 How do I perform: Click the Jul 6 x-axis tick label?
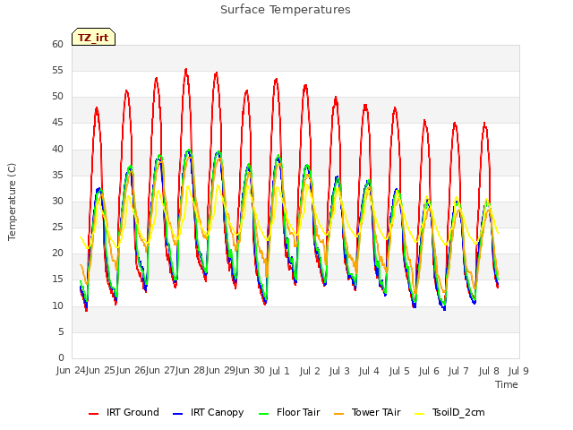click(x=429, y=371)
